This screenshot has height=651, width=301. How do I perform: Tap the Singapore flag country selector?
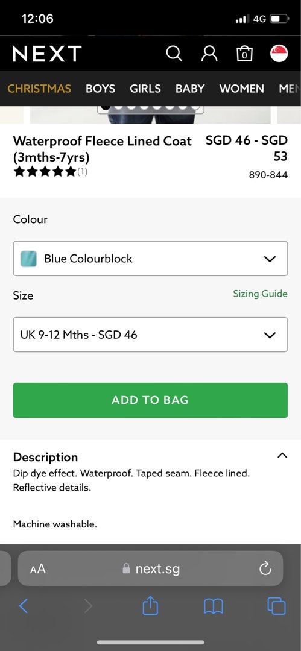279,54
